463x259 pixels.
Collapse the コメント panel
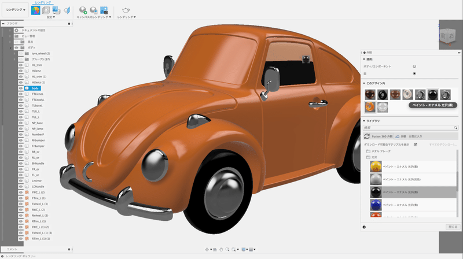click(69, 249)
